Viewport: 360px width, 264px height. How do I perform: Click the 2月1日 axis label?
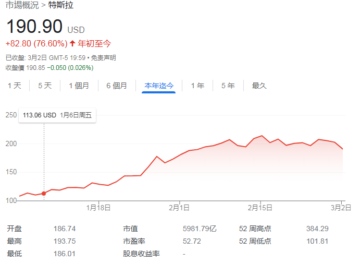pyautogui.click(x=179, y=208)
